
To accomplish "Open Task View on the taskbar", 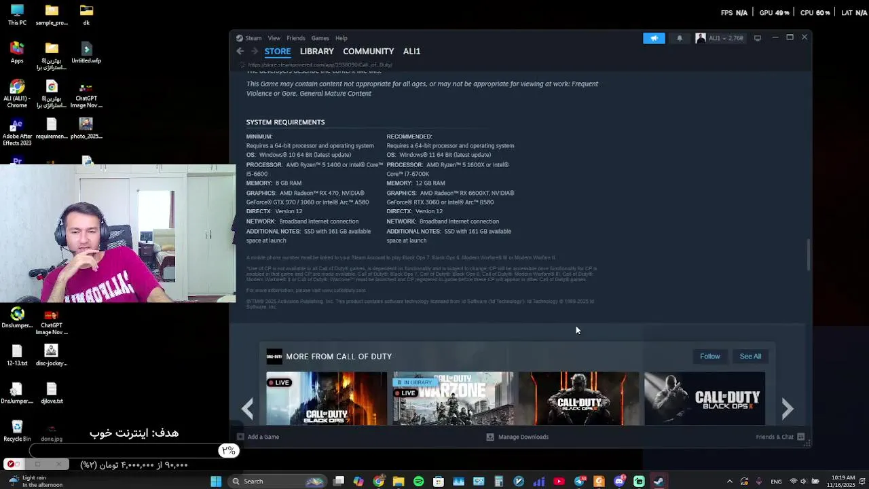I will [x=339, y=482].
